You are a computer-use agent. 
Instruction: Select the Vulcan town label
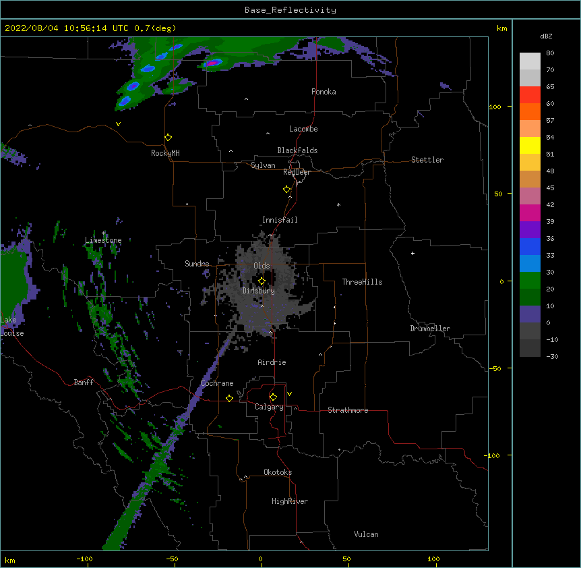point(366,534)
